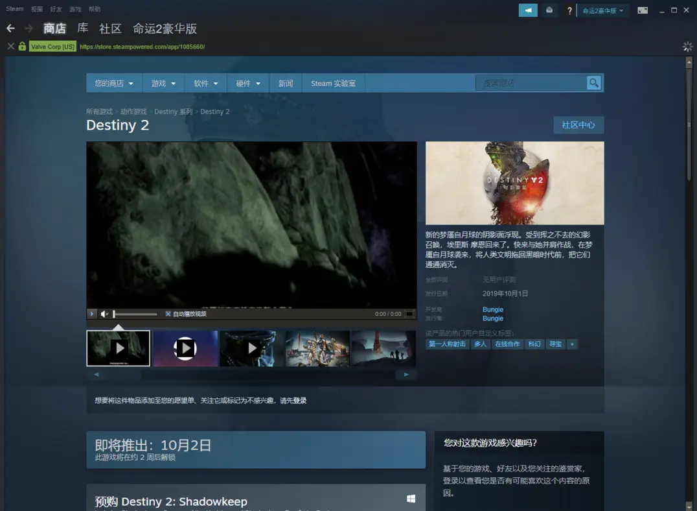Switch to the 库 tab
Screen dimensions: 697x511
pyautogui.click(x=83, y=29)
